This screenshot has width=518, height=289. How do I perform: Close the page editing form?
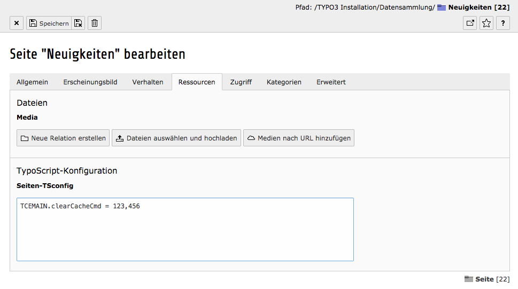(x=17, y=23)
